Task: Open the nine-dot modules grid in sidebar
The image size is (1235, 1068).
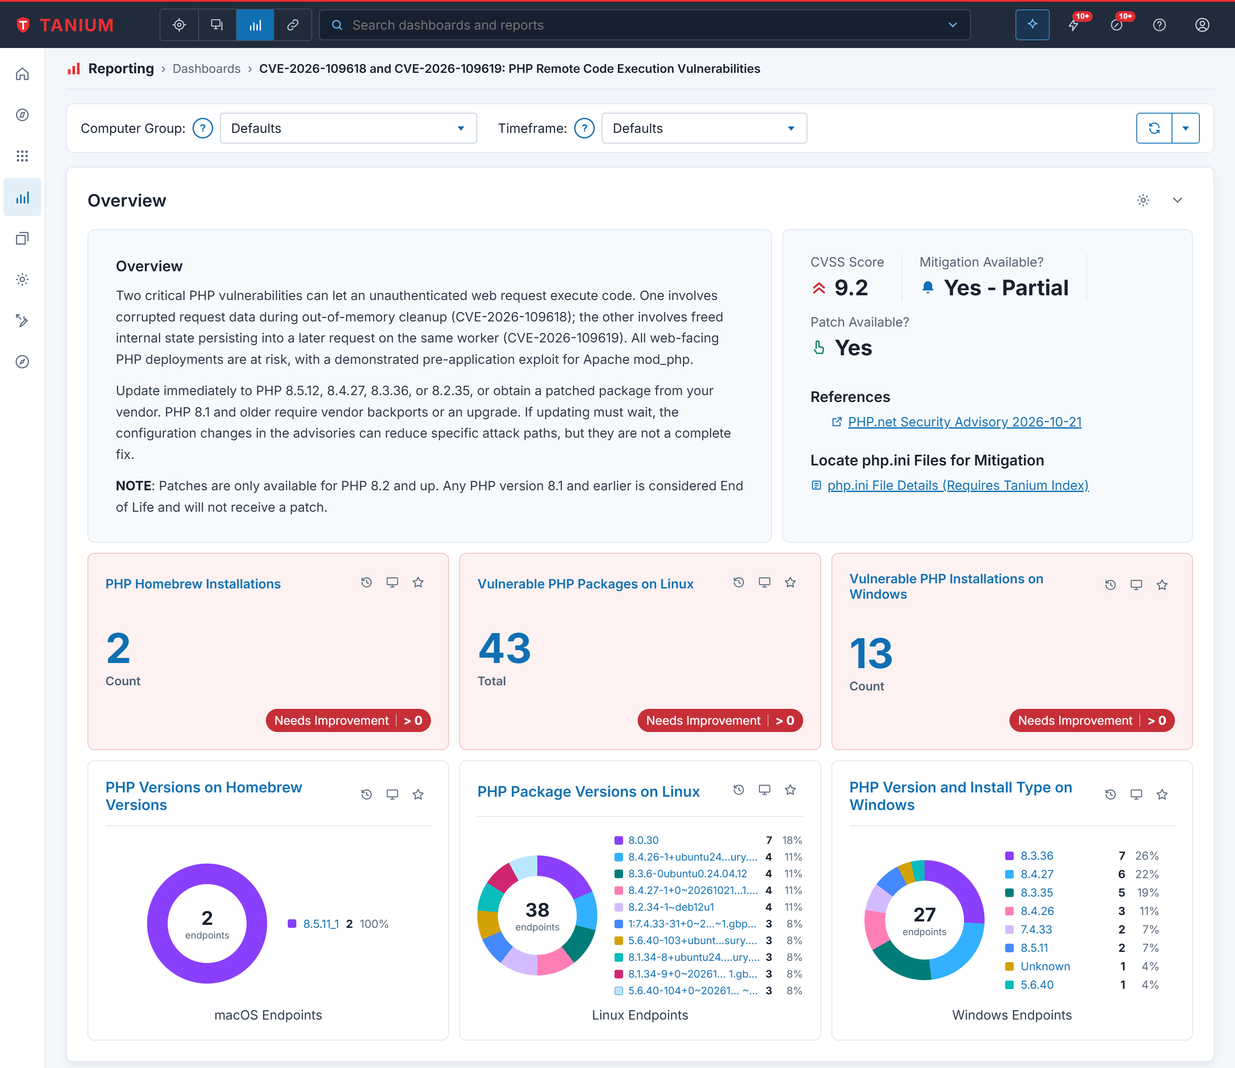Action: pyautogui.click(x=22, y=156)
